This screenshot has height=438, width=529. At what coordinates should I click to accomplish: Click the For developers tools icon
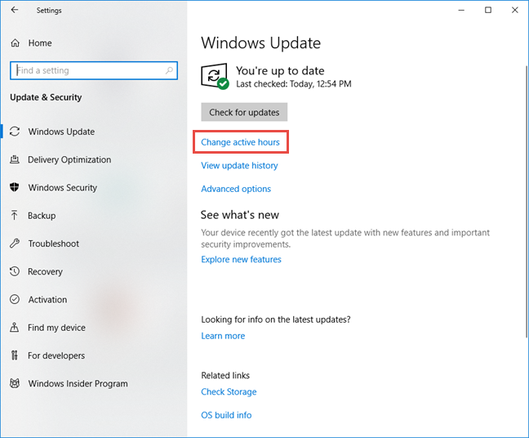tap(15, 355)
